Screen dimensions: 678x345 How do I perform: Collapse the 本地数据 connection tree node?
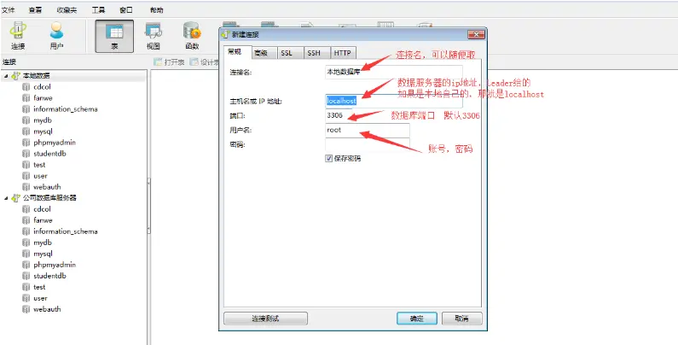coord(6,76)
